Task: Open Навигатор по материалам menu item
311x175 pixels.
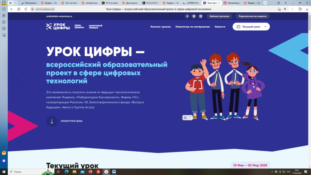Action: click(x=192, y=27)
